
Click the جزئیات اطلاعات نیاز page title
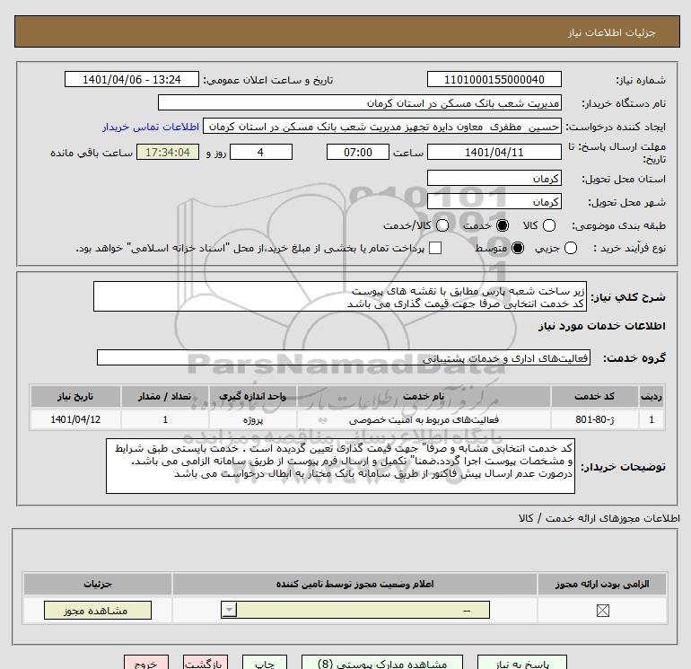click(x=612, y=32)
